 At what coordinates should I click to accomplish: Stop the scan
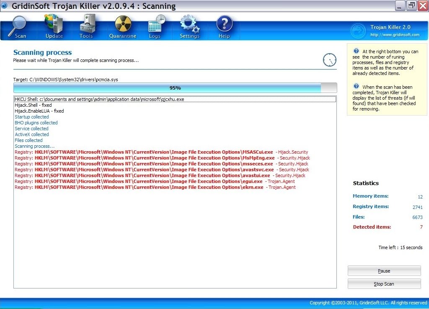tap(384, 283)
